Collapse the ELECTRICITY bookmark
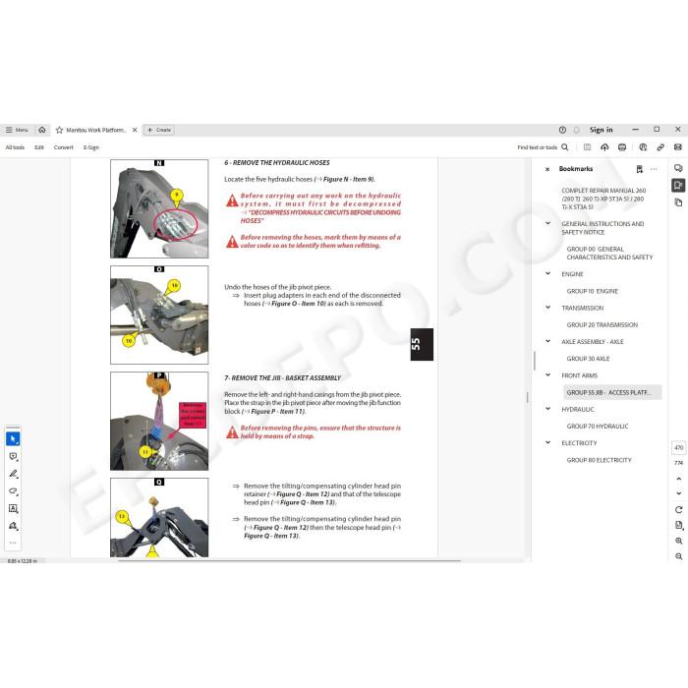 tap(547, 442)
